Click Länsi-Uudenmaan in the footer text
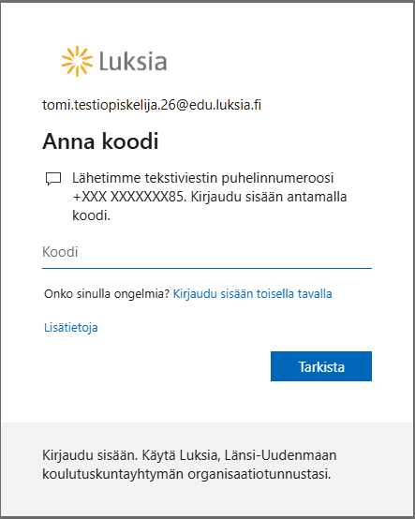The height and width of the screenshot is (519, 415). (x=280, y=455)
